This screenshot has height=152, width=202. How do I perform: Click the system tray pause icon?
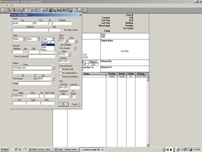point(168,149)
